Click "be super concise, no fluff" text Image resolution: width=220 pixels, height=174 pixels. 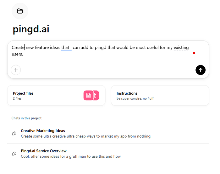tap(135, 98)
